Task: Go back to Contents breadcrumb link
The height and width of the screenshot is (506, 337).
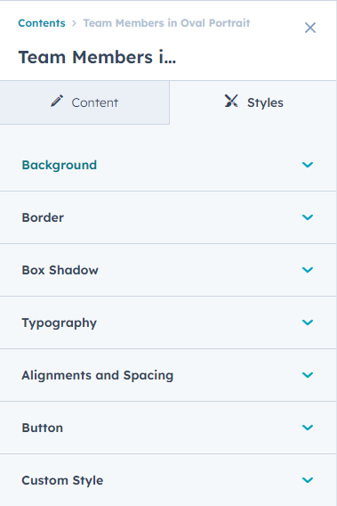Action: point(42,23)
